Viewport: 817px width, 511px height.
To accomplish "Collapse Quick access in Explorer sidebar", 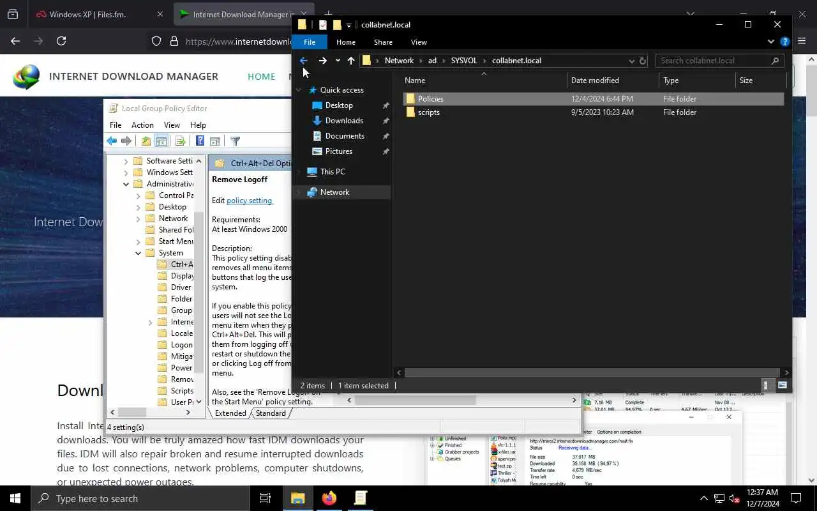I will coord(298,90).
